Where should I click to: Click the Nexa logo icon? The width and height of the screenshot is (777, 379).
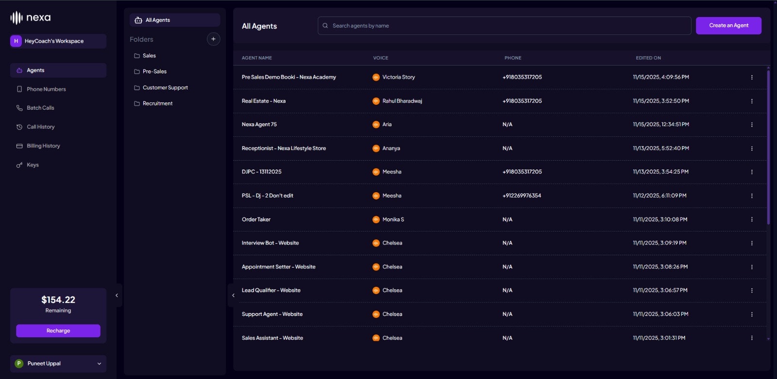tap(17, 18)
